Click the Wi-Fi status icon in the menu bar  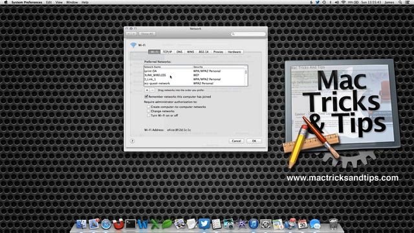pos(343,2)
